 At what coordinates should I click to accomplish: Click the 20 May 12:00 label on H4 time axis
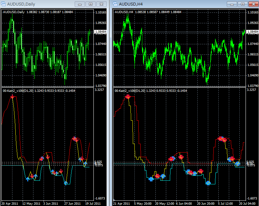tap(165, 203)
